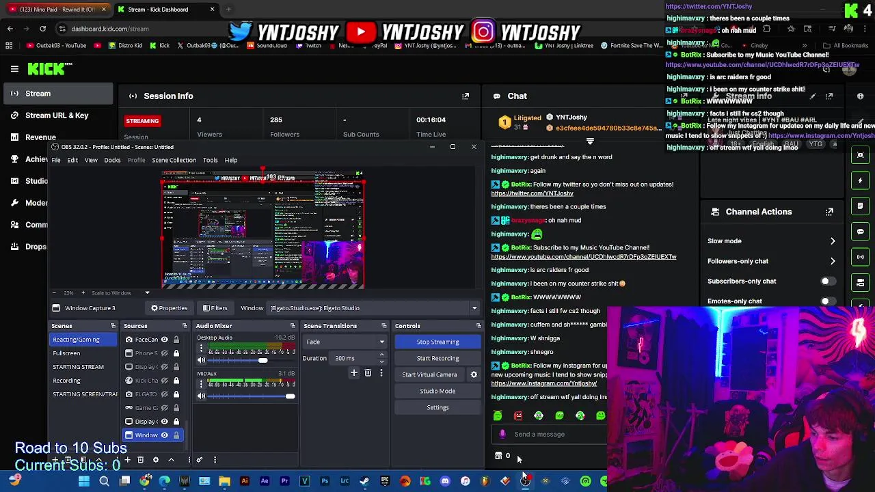Open the Fade transition dropdown

346,342
